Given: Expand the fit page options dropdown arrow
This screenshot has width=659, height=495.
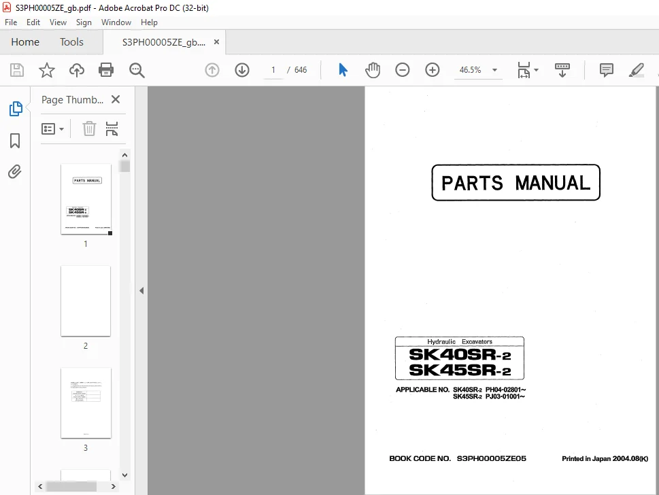Looking at the screenshot, I should click(x=536, y=70).
